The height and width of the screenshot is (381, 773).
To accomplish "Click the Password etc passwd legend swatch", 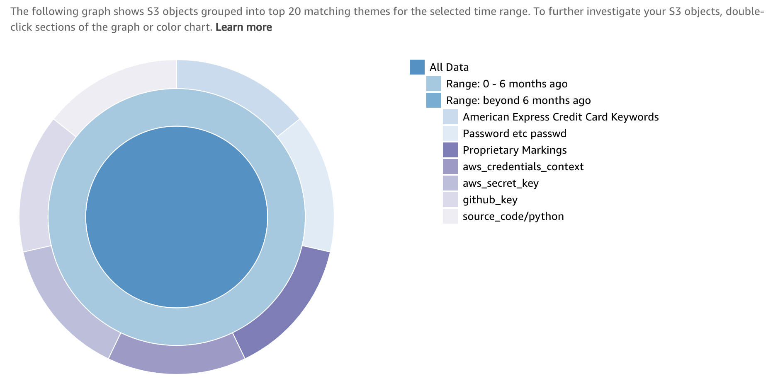I will 450,133.
